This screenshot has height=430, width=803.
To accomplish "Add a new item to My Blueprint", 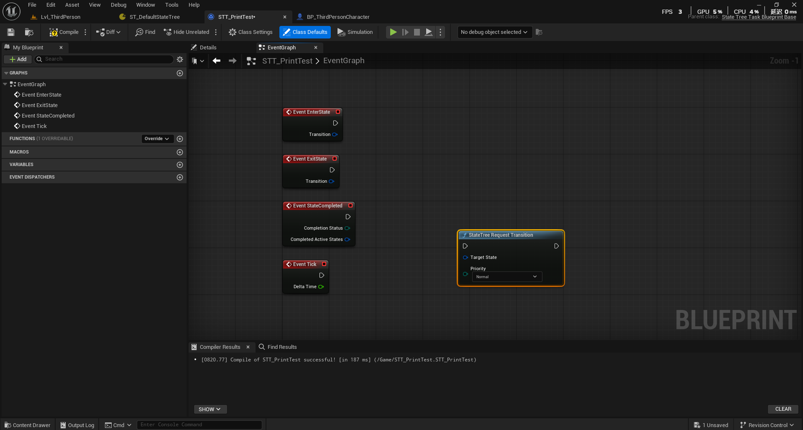I will pos(18,59).
